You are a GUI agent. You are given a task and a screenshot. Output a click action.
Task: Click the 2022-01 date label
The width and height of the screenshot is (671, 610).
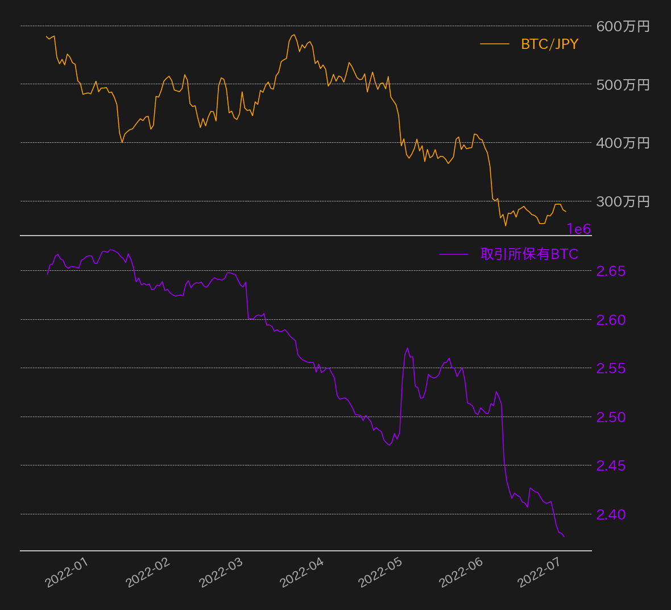(x=67, y=572)
